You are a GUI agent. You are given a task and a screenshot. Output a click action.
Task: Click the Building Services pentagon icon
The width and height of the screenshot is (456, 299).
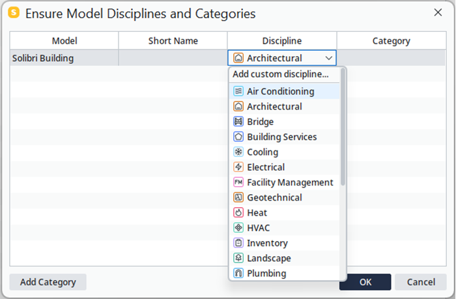[238, 137]
